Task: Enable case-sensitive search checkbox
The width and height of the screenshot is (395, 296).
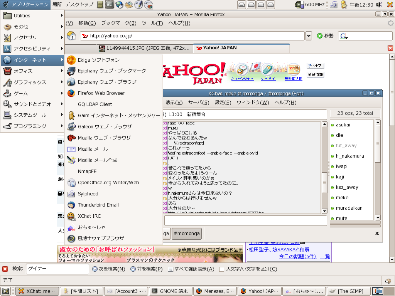Action: point(222,269)
